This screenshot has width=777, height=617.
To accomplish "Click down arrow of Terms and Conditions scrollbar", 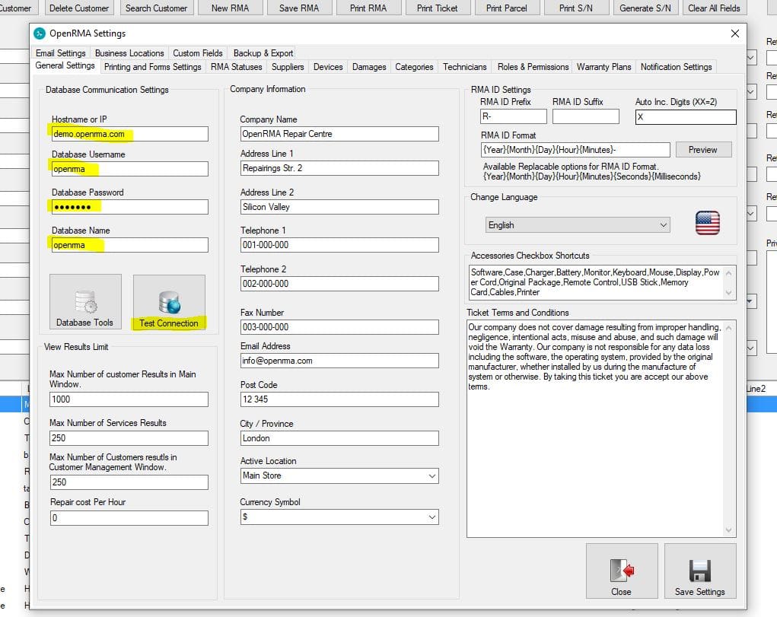I will (x=728, y=530).
